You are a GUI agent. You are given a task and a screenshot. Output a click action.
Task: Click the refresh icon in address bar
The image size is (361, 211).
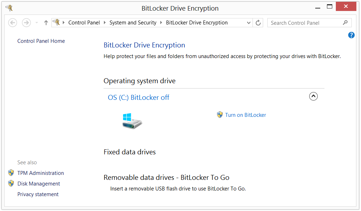tap(258, 23)
